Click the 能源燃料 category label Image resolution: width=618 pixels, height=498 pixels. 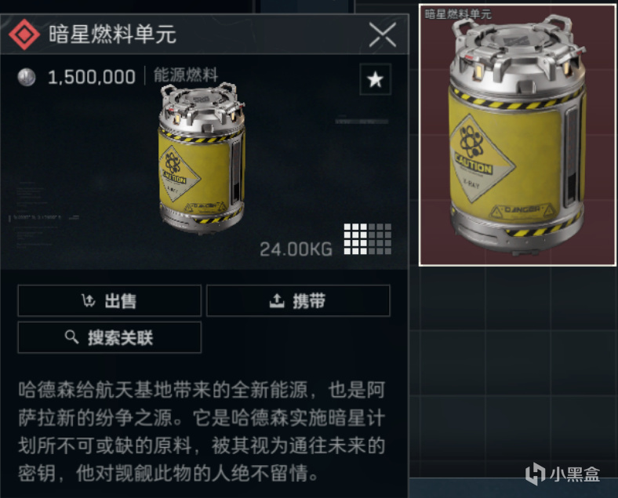tap(186, 75)
